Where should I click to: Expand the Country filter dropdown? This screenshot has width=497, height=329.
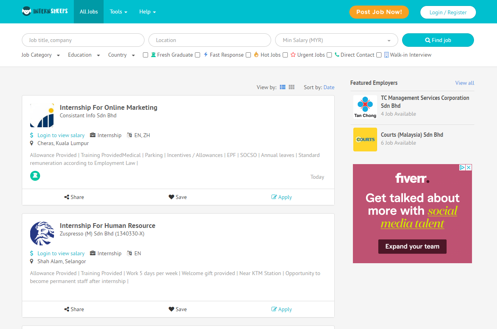coord(121,55)
